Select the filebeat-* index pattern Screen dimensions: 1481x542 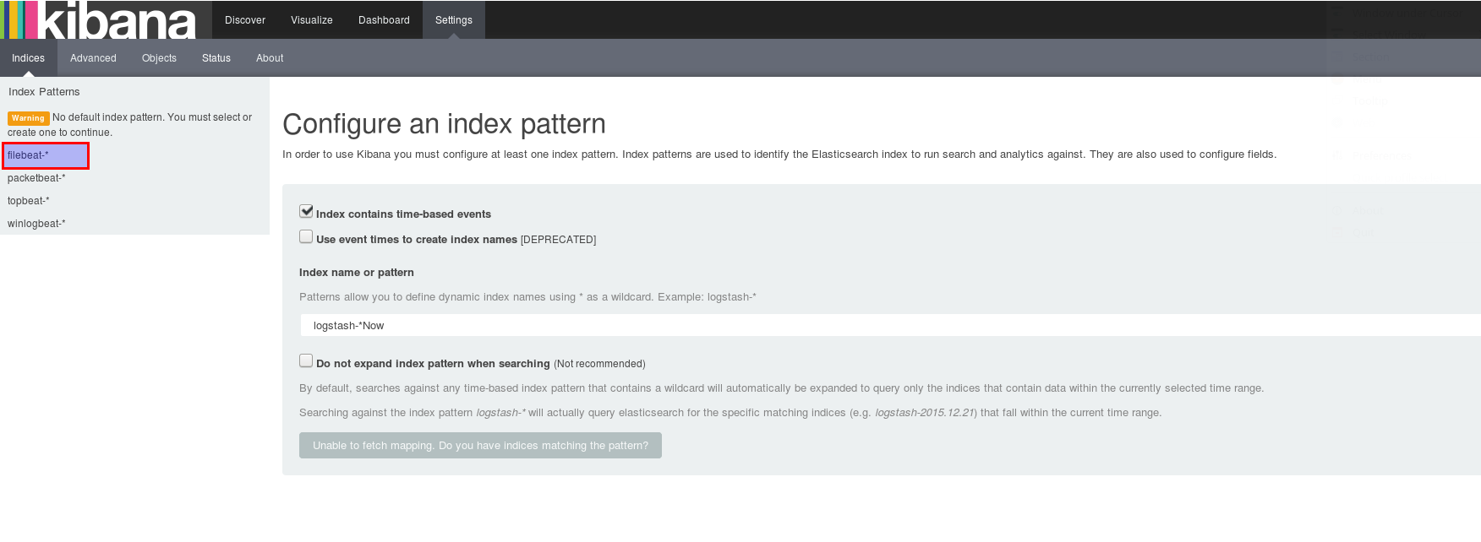[x=46, y=155]
